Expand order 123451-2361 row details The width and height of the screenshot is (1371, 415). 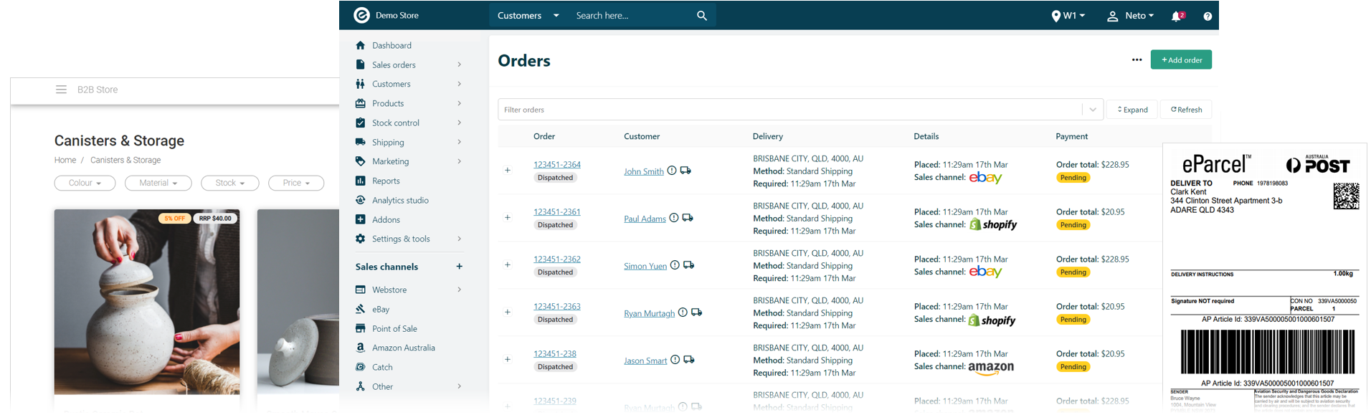508,218
